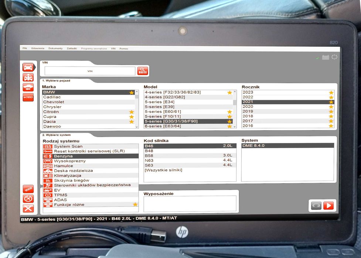Select Benzyna system type

click(91, 156)
